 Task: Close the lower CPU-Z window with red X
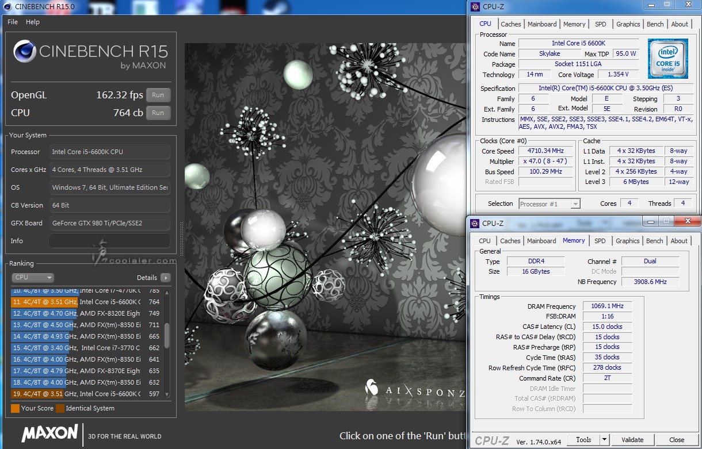coord(686,221)
